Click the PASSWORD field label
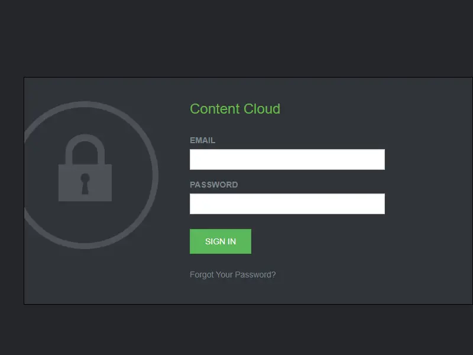473x355 pixels. click(214, 185)
